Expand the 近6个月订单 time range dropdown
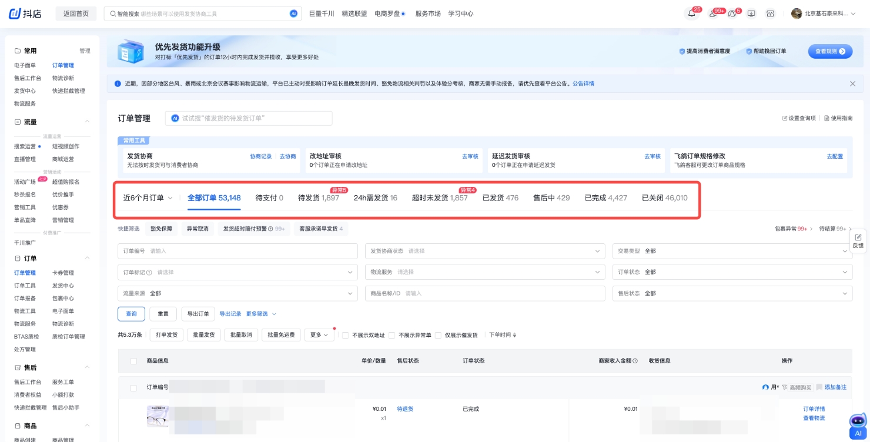This screenshot has height=442, width=870. click(148, 198)
